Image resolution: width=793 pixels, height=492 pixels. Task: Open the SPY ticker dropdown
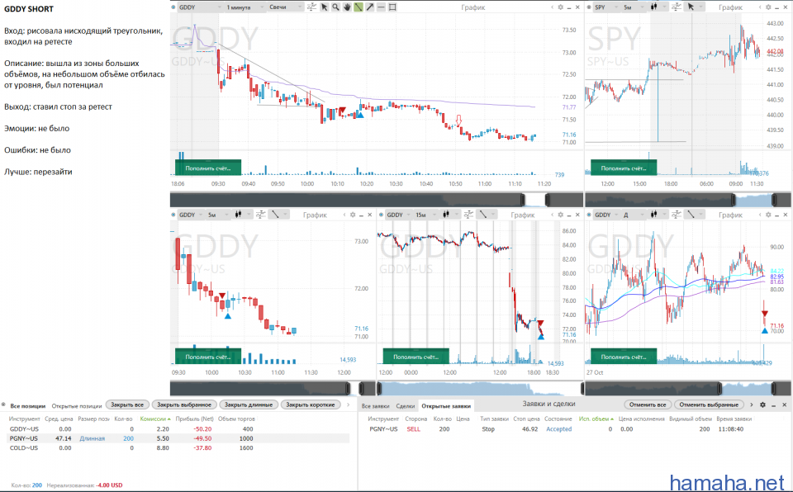click(x=606, y=7)
